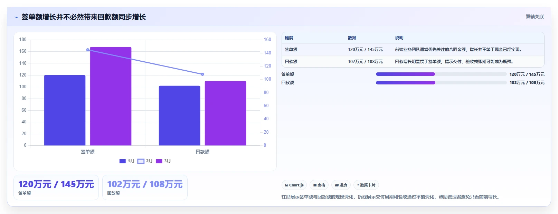Click the 数据 table column header

(352, 38)
